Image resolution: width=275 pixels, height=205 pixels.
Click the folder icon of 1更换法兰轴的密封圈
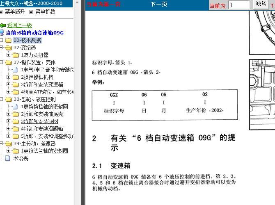pyautogui.click(x=16, y=151)
